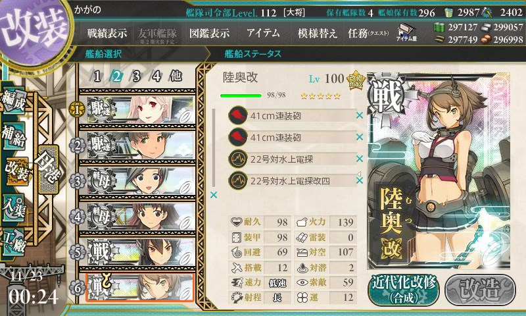The height and width of the screenshot is (316, 526).
Task: Remove the first 41cm連装砲 with its X
Action: (360, 115)
